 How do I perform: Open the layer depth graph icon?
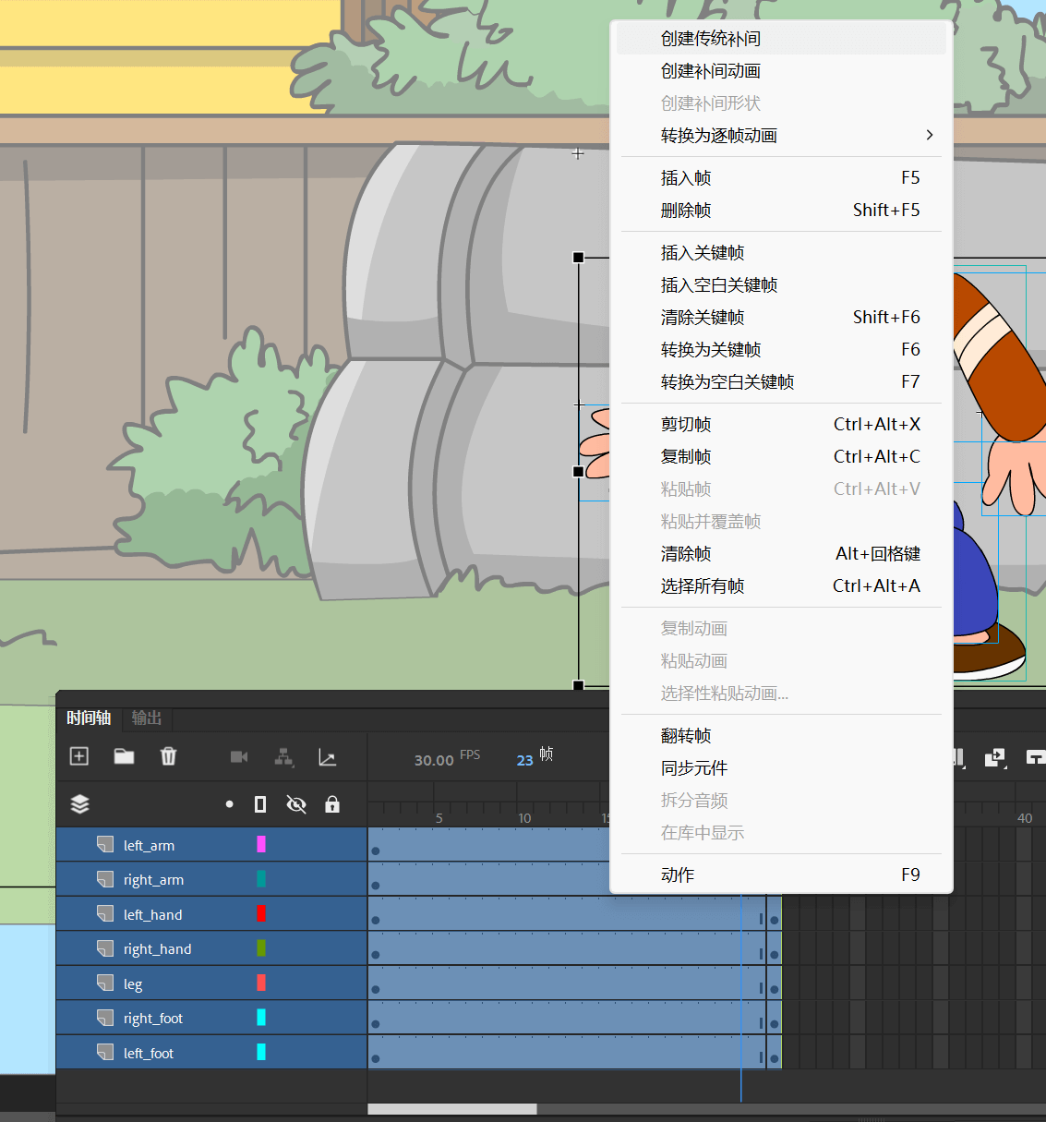tap(327, 757)
